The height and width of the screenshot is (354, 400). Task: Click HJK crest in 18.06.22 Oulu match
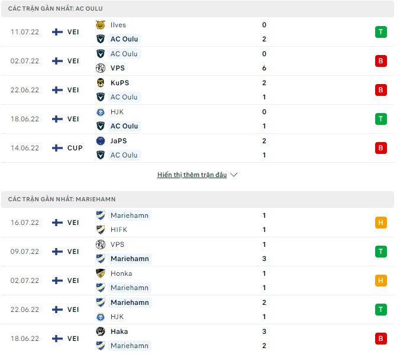100,112
